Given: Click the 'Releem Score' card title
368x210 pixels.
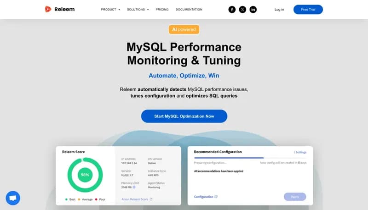Looking at the screenshot, I should coord(73,152).
